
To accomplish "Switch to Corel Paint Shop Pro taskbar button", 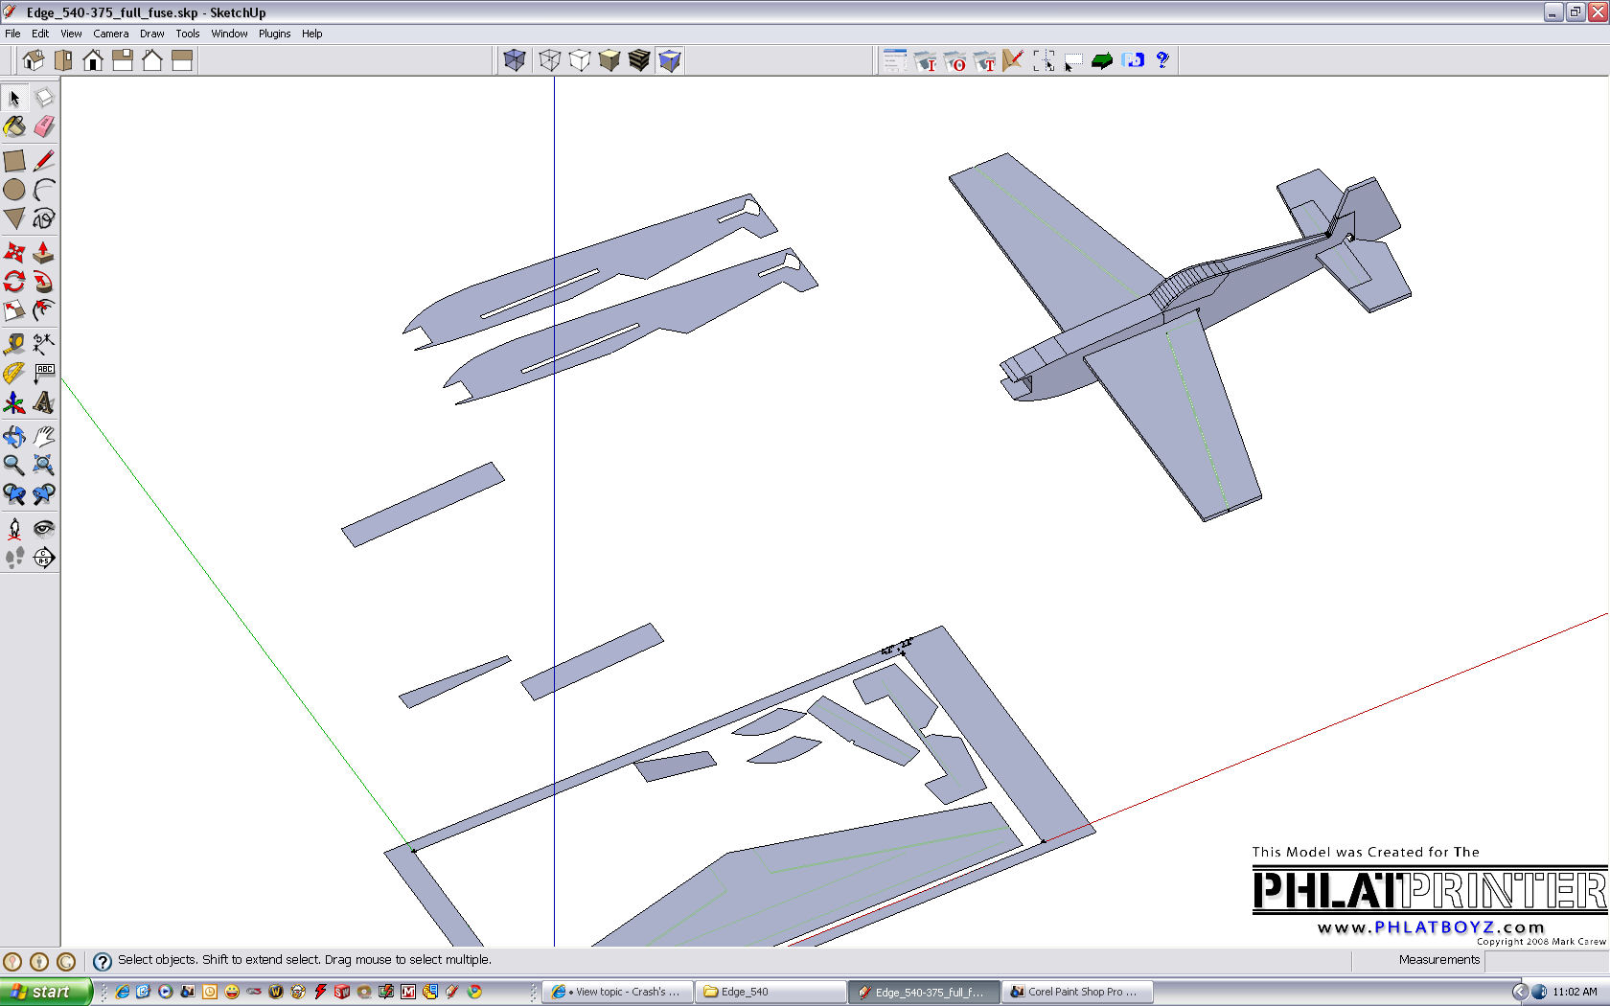I will click(x=1076, y=992).
